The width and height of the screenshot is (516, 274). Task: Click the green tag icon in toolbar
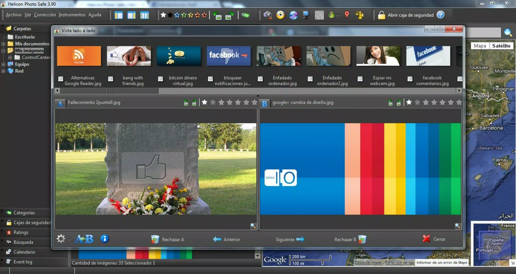(x=245, y=15)
